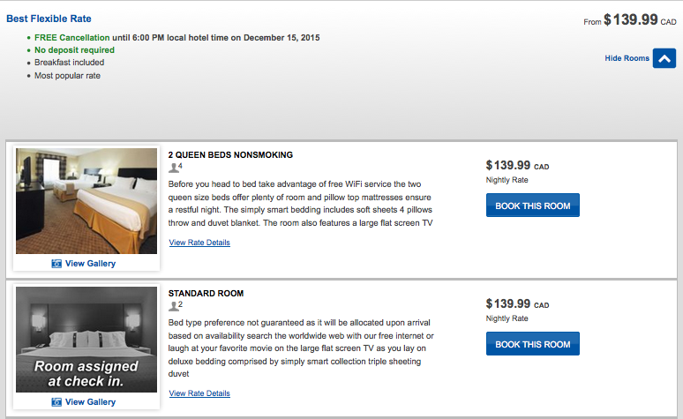Click the camera icon under queen beds photo
Image resolution: width=683 pixels, height=419 pixels.
pyautogui.click(x=57, y=263)
